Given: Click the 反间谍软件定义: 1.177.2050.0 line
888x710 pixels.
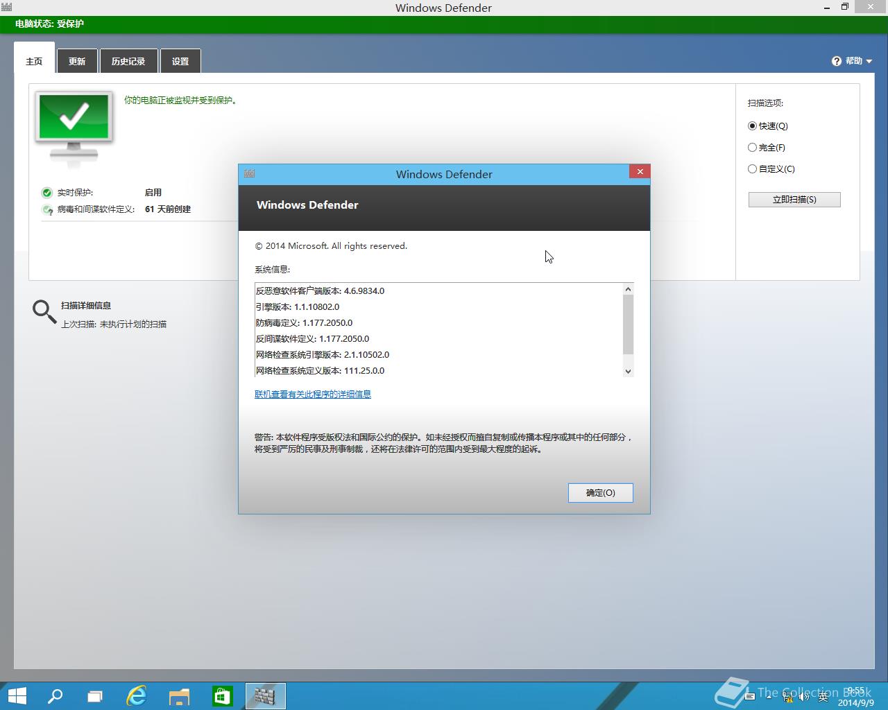Looking at the screenshot, I should 312,339.
